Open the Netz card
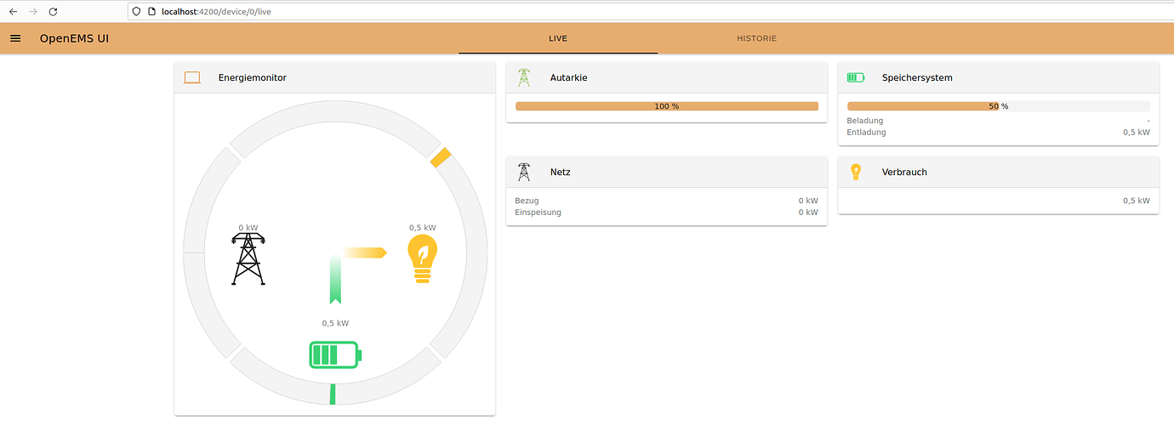 click(x=666, y=190)
